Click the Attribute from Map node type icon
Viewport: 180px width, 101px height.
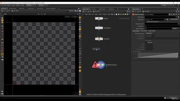(133, 14)
